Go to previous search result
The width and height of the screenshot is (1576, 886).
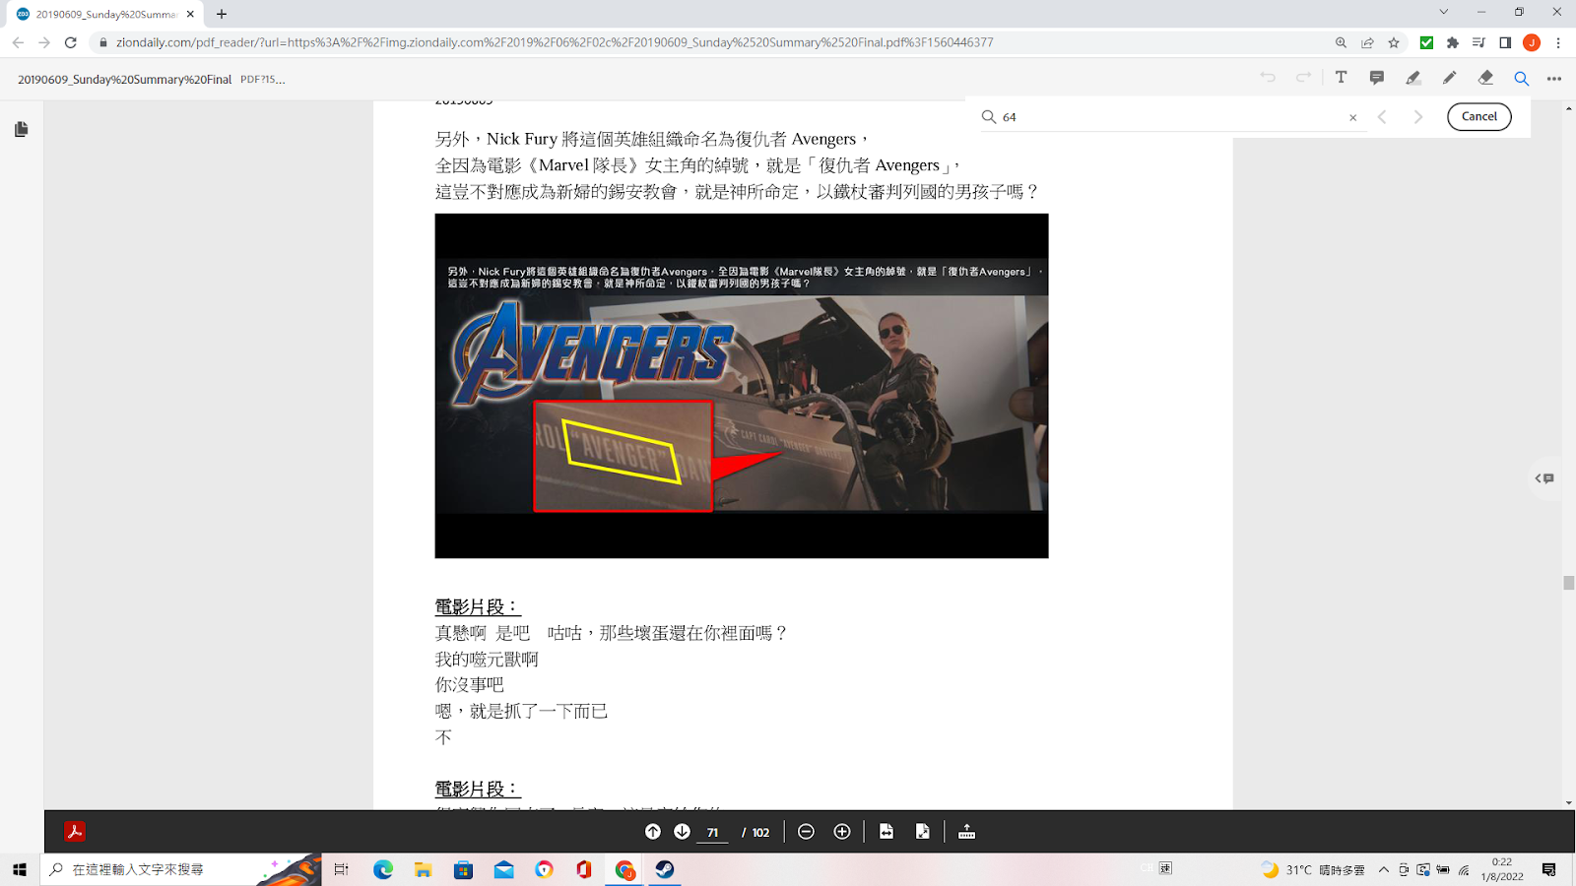(x=1382, y=117)
